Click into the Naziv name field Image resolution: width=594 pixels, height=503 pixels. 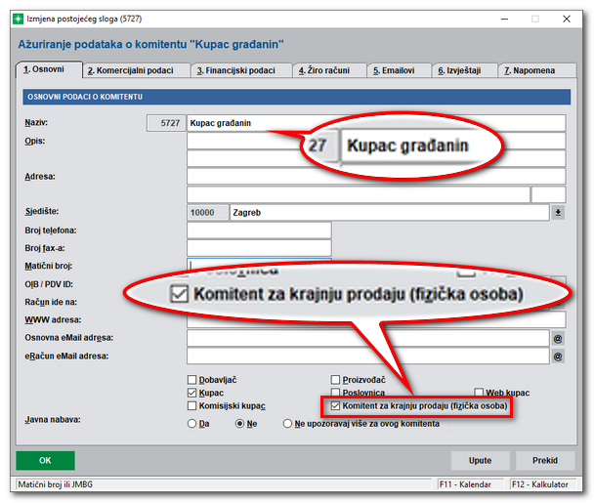click(x=375, y=123)
